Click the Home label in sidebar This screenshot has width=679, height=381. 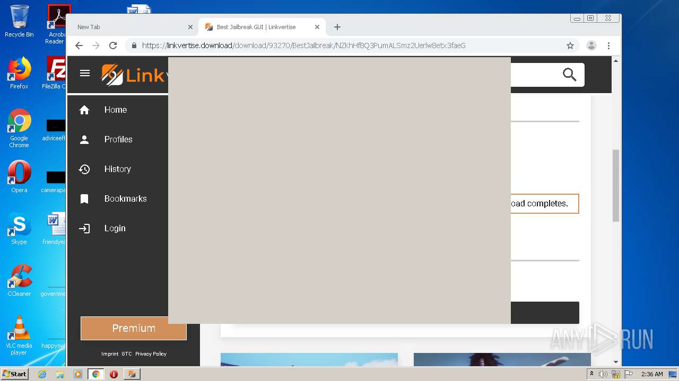(x=116, y=110)
